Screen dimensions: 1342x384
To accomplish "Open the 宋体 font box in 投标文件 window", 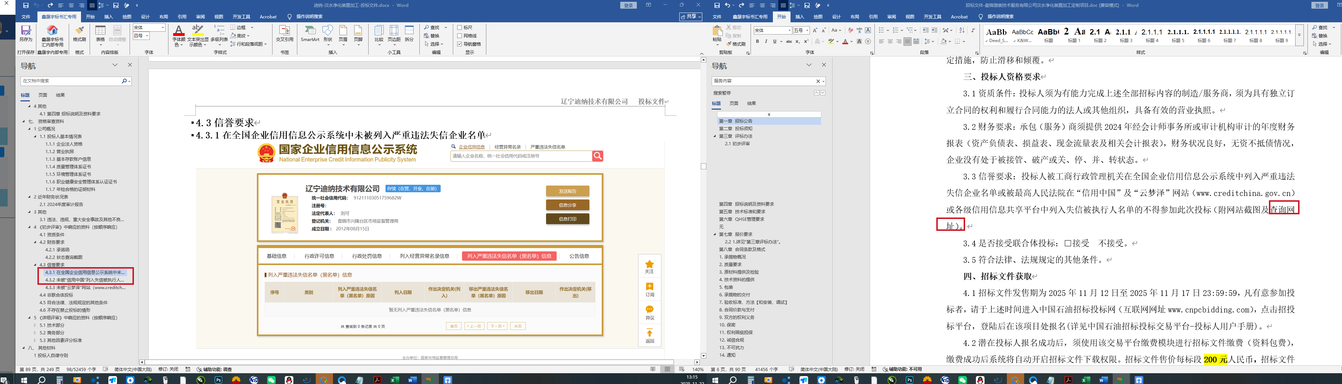I will (149, 28).
